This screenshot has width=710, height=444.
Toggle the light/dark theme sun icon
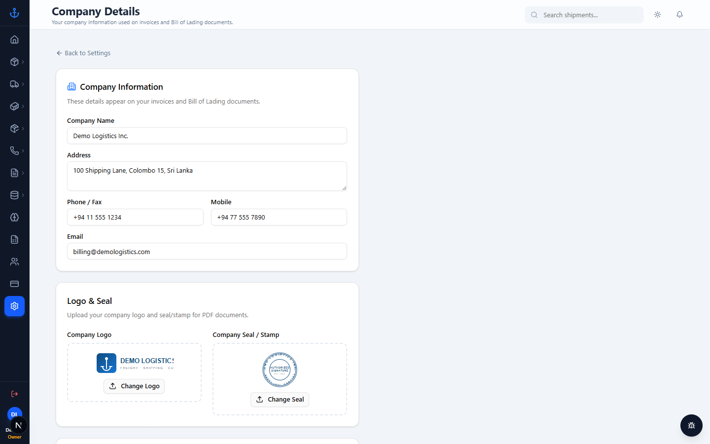pos(657,15)
